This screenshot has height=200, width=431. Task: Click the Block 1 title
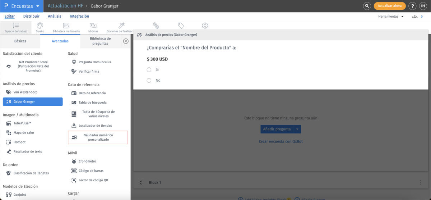[155, 182]
